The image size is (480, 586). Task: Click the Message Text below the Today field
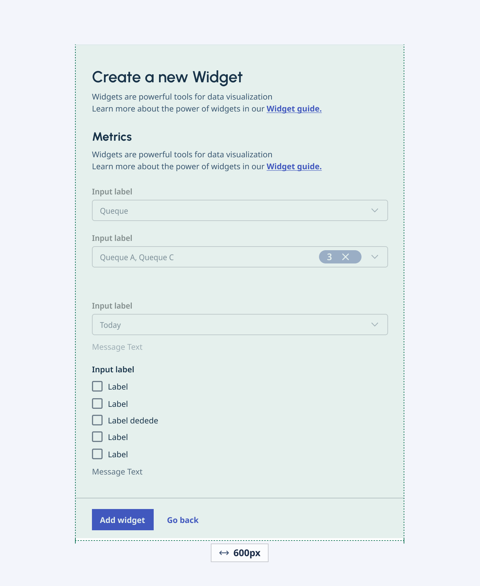coord(117,347)
